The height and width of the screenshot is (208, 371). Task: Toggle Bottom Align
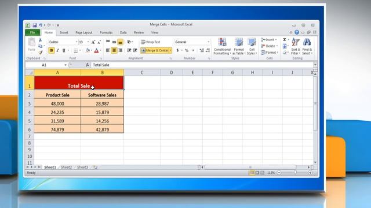coord(120,42)
